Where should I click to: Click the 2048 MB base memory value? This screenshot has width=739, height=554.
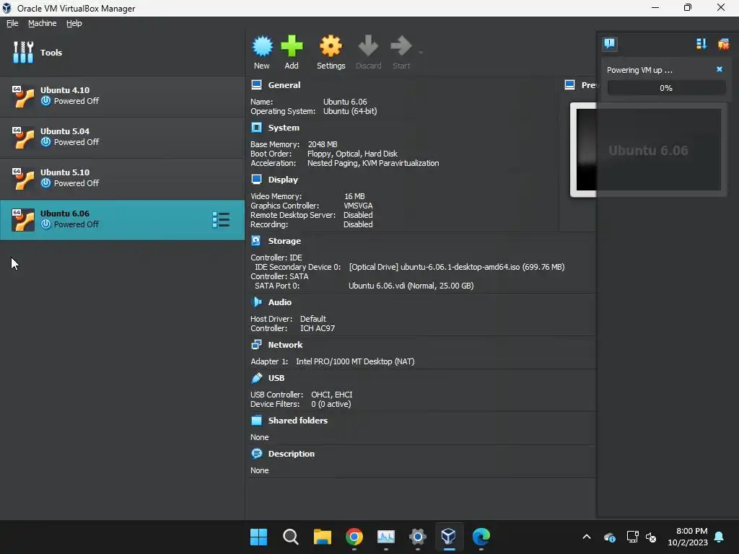tap(323, 144)
